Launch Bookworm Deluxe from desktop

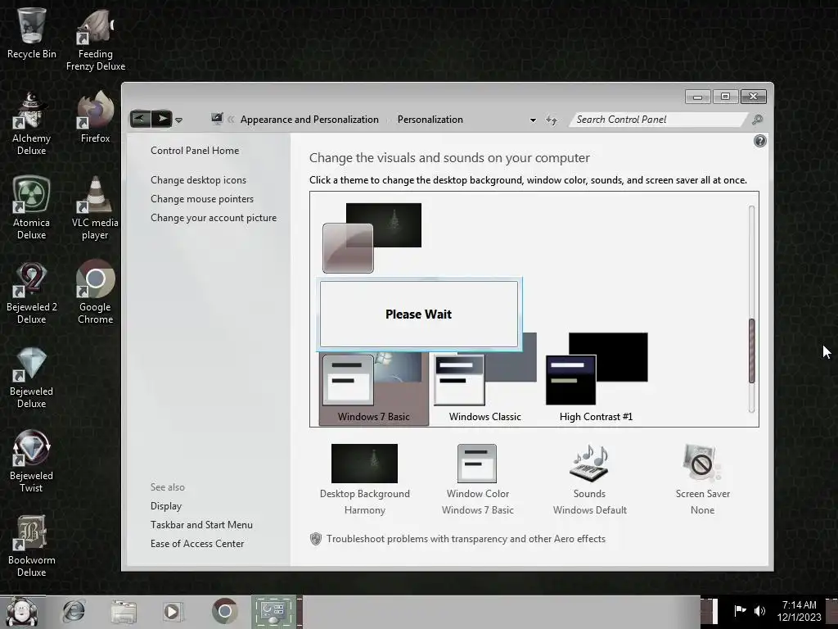tap(32, 545)
